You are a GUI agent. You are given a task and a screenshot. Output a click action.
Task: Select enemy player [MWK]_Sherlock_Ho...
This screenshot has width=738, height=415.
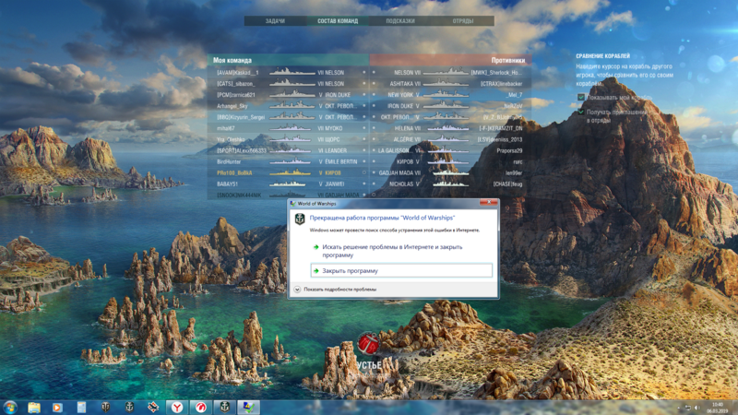point(496,73)
